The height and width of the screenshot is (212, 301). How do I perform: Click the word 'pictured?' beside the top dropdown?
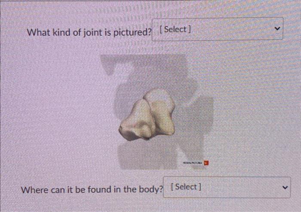click(132, 33)
